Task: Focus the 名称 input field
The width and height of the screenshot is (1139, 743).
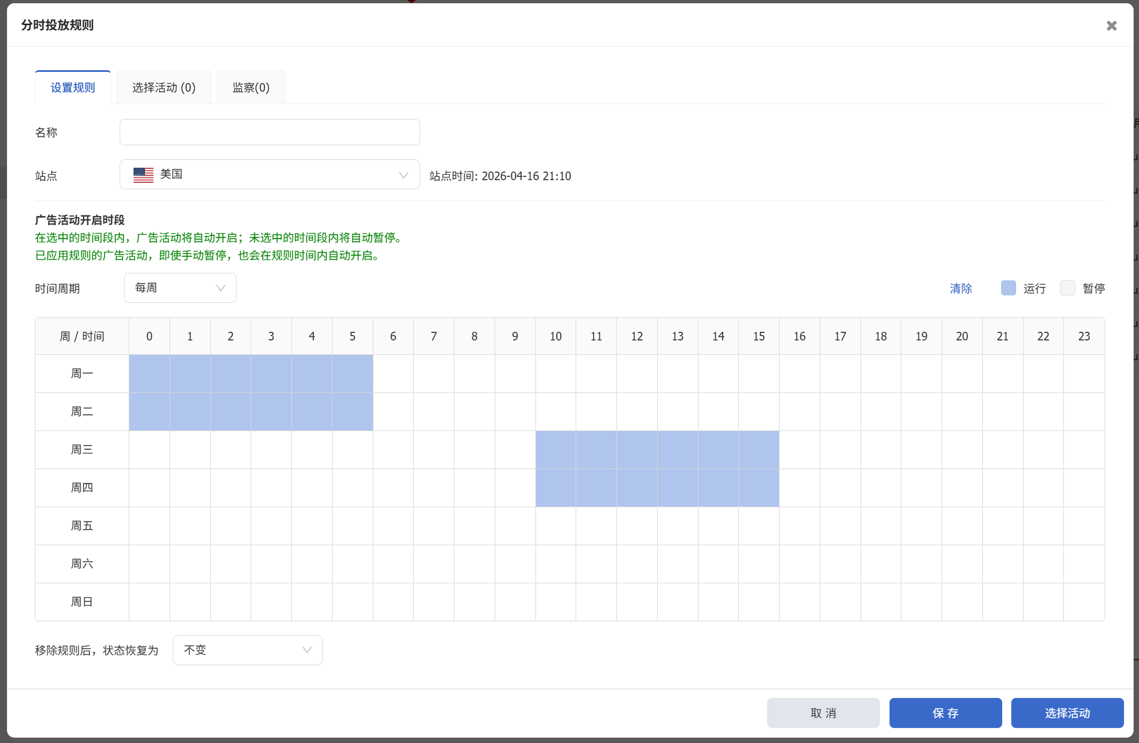Action: [269, 132]
